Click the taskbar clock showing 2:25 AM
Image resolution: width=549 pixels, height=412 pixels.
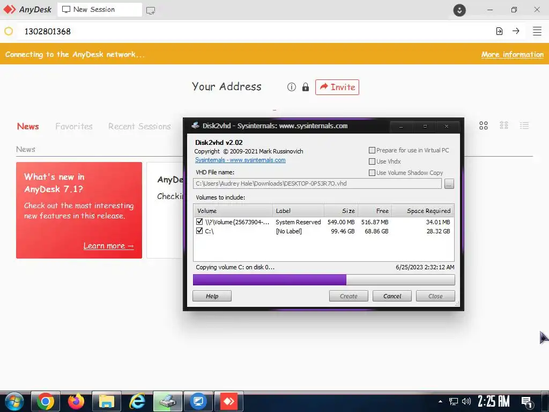494,401
